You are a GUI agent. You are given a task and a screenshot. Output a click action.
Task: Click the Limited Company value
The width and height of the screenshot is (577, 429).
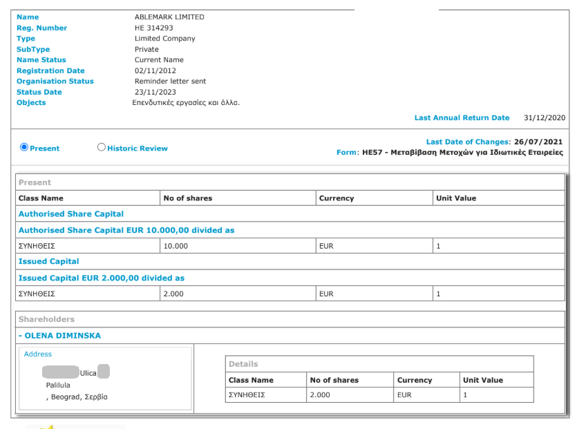point(164,39)
